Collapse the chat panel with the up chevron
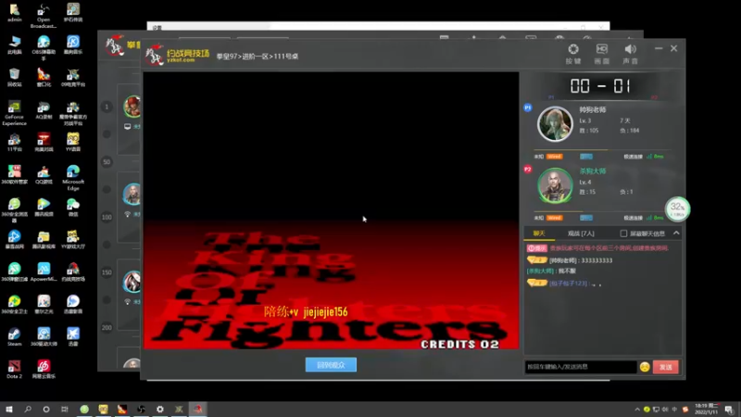This screenshot has width=741, height=417. pos(676,234)
